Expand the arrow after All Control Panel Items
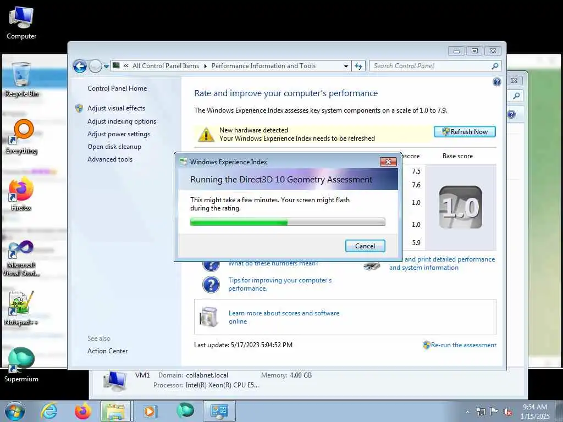Viewport: 563px width, 422px height. 206,66
